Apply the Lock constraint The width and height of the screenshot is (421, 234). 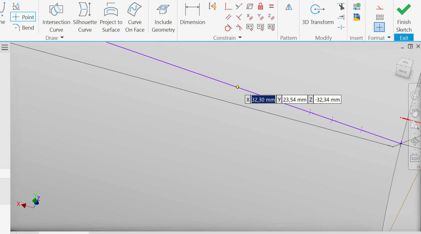point(260,6)
